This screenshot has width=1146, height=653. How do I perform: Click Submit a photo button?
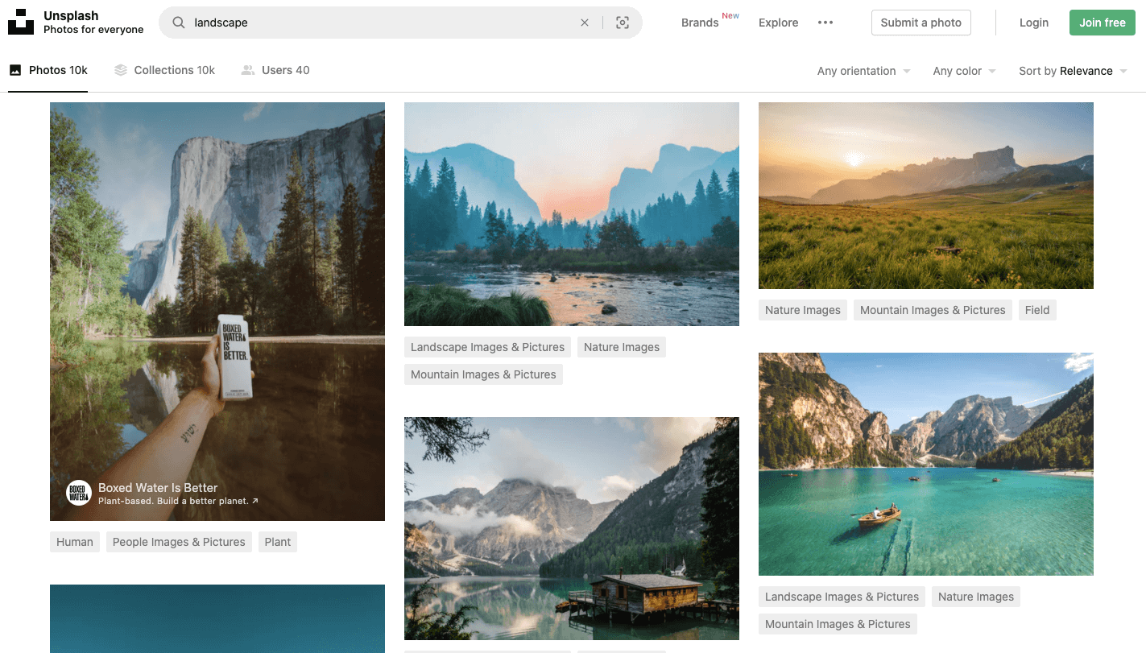921,23
